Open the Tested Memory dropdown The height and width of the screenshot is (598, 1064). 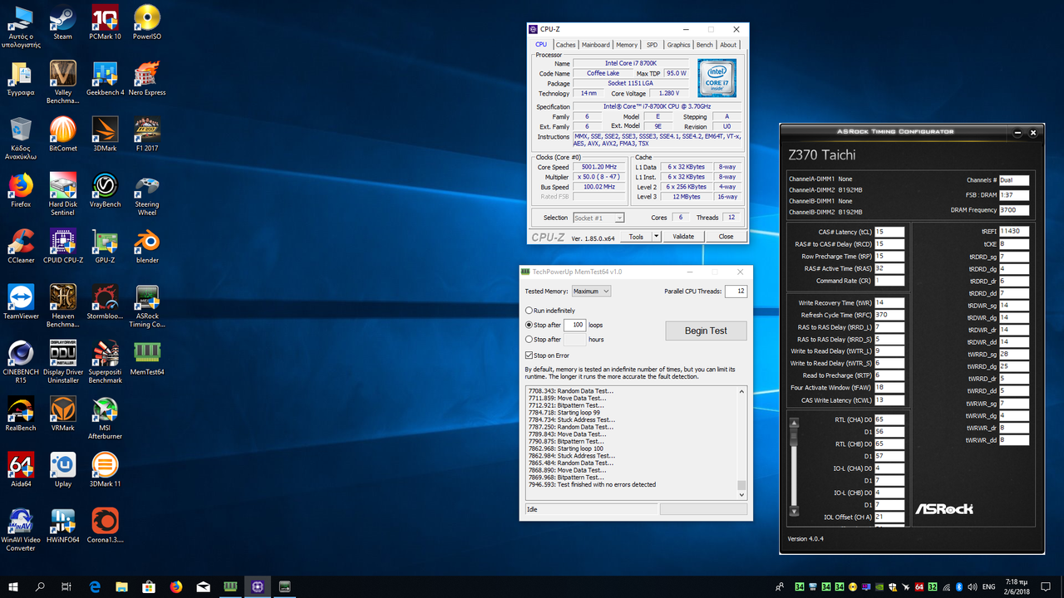[591, 292]
